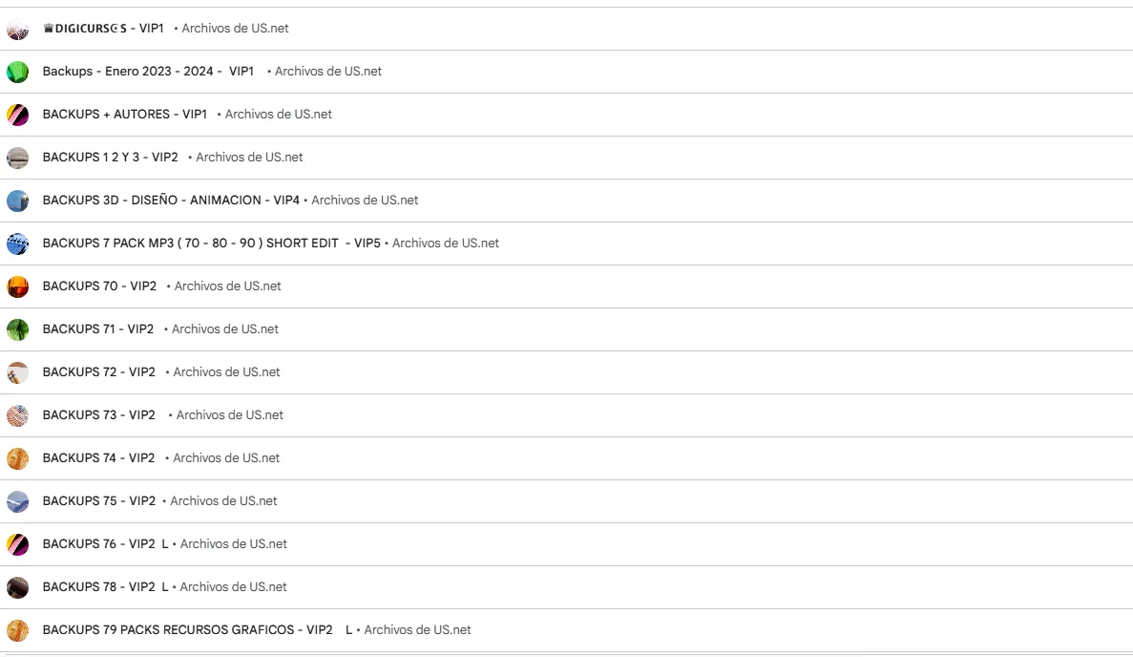
Task: Open the BACKUPS 73 - VIP2 entry
Action: tap(99, 414)
